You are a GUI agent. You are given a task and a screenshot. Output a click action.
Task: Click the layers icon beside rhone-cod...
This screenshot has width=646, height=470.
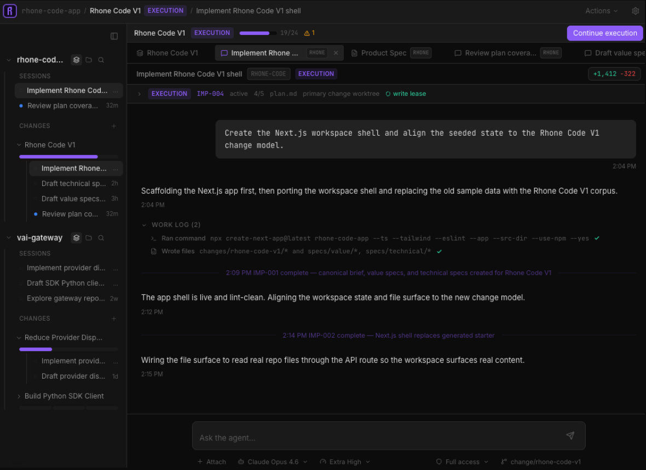coord(76,60)
